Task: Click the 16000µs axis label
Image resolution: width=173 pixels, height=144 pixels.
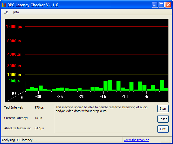Action: 14,26
